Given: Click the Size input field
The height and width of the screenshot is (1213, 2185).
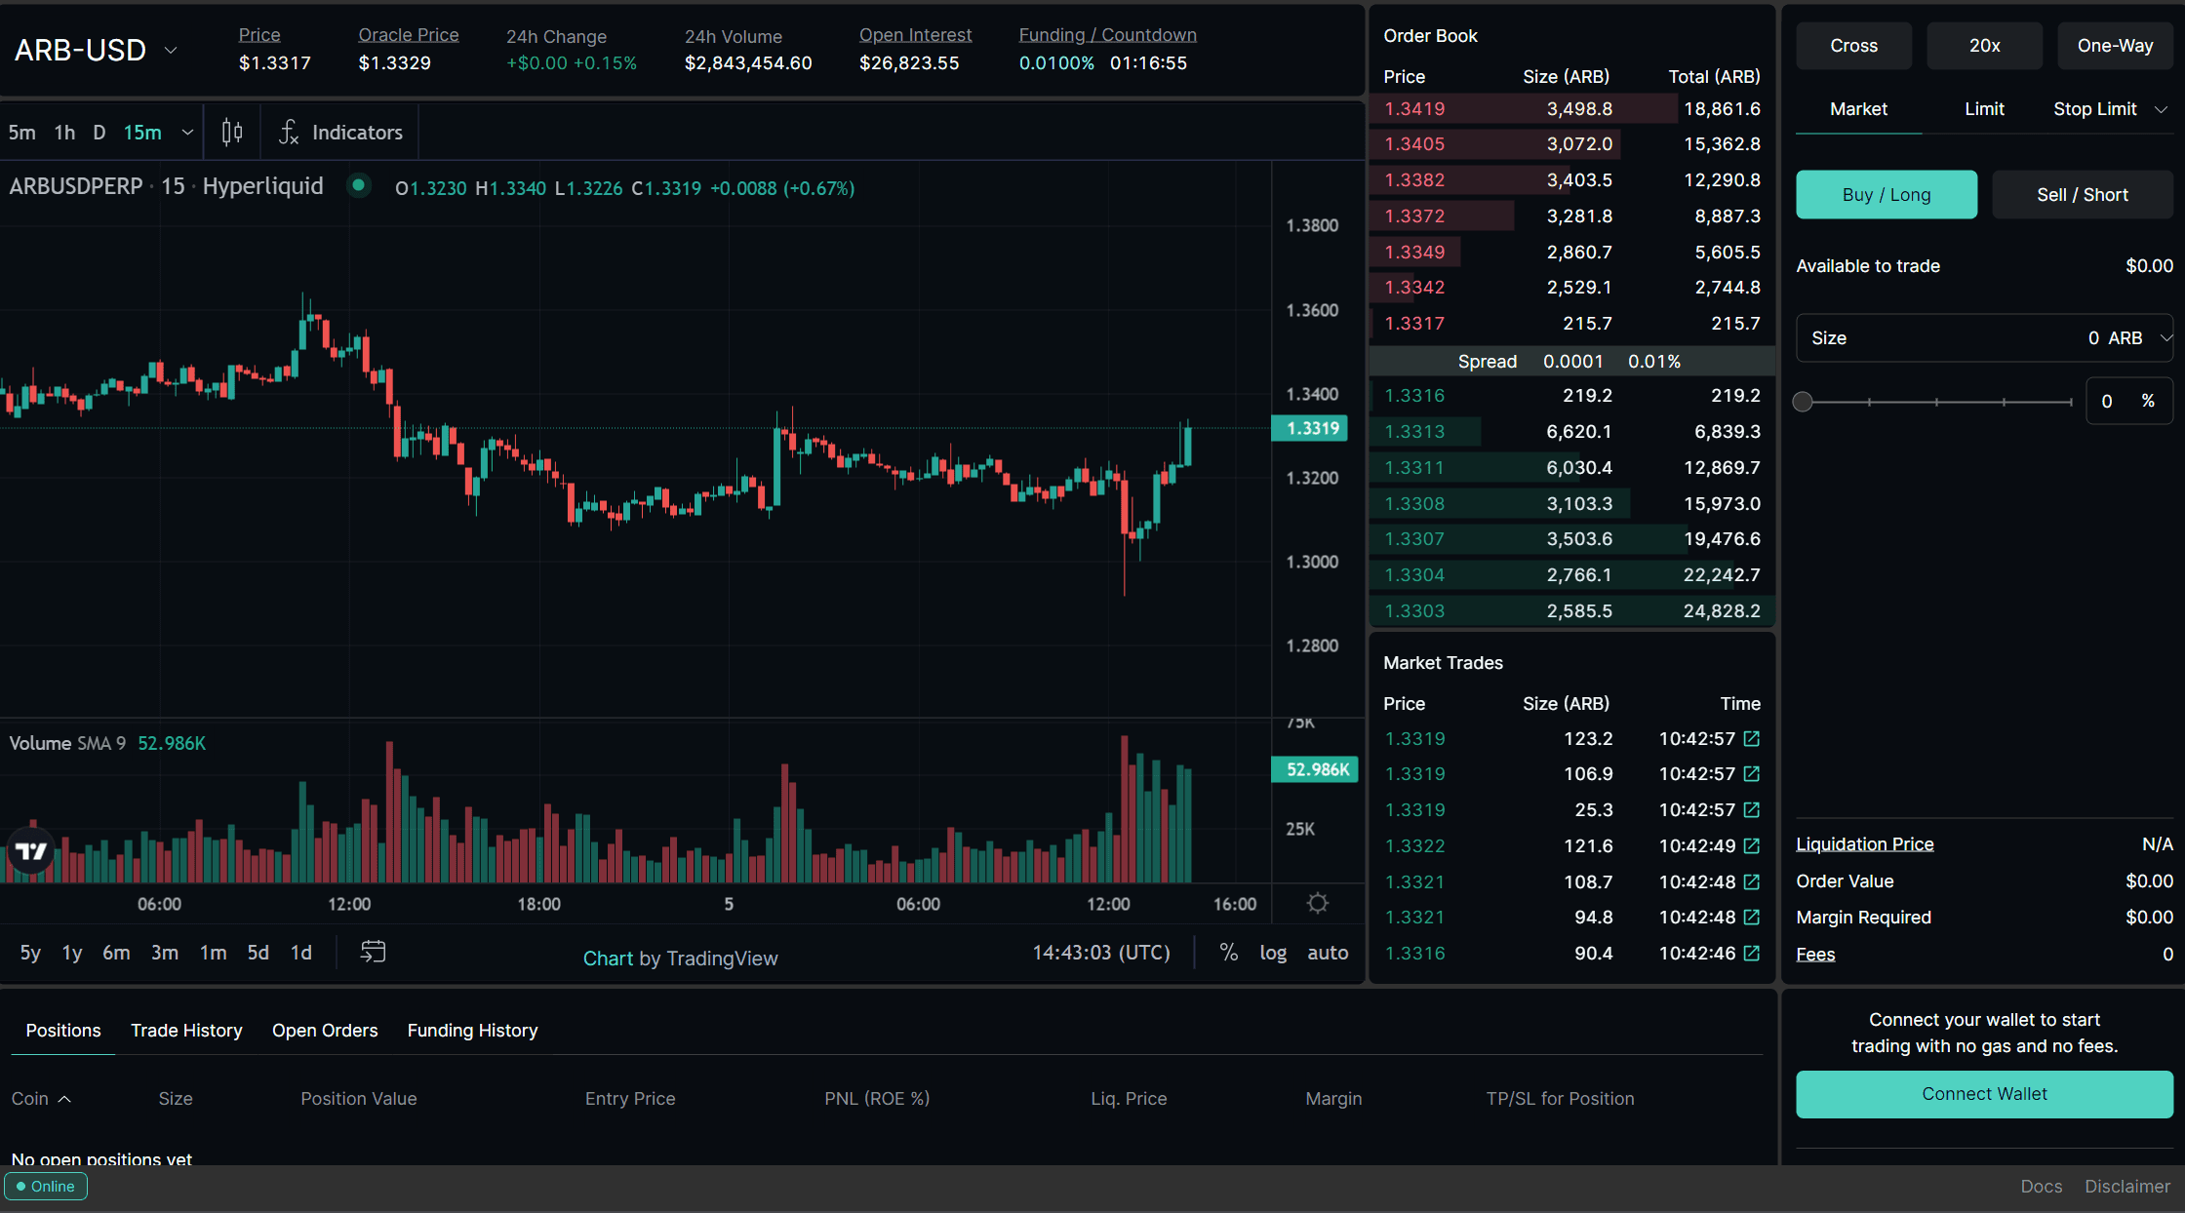Looking at the screenshot, I should tap(1984, 337).
